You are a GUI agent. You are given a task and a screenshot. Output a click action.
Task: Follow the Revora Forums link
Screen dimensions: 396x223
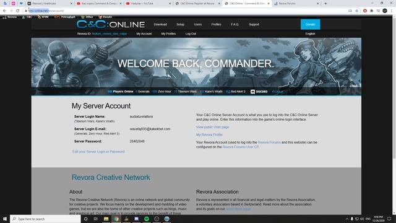tap(269, 142)
